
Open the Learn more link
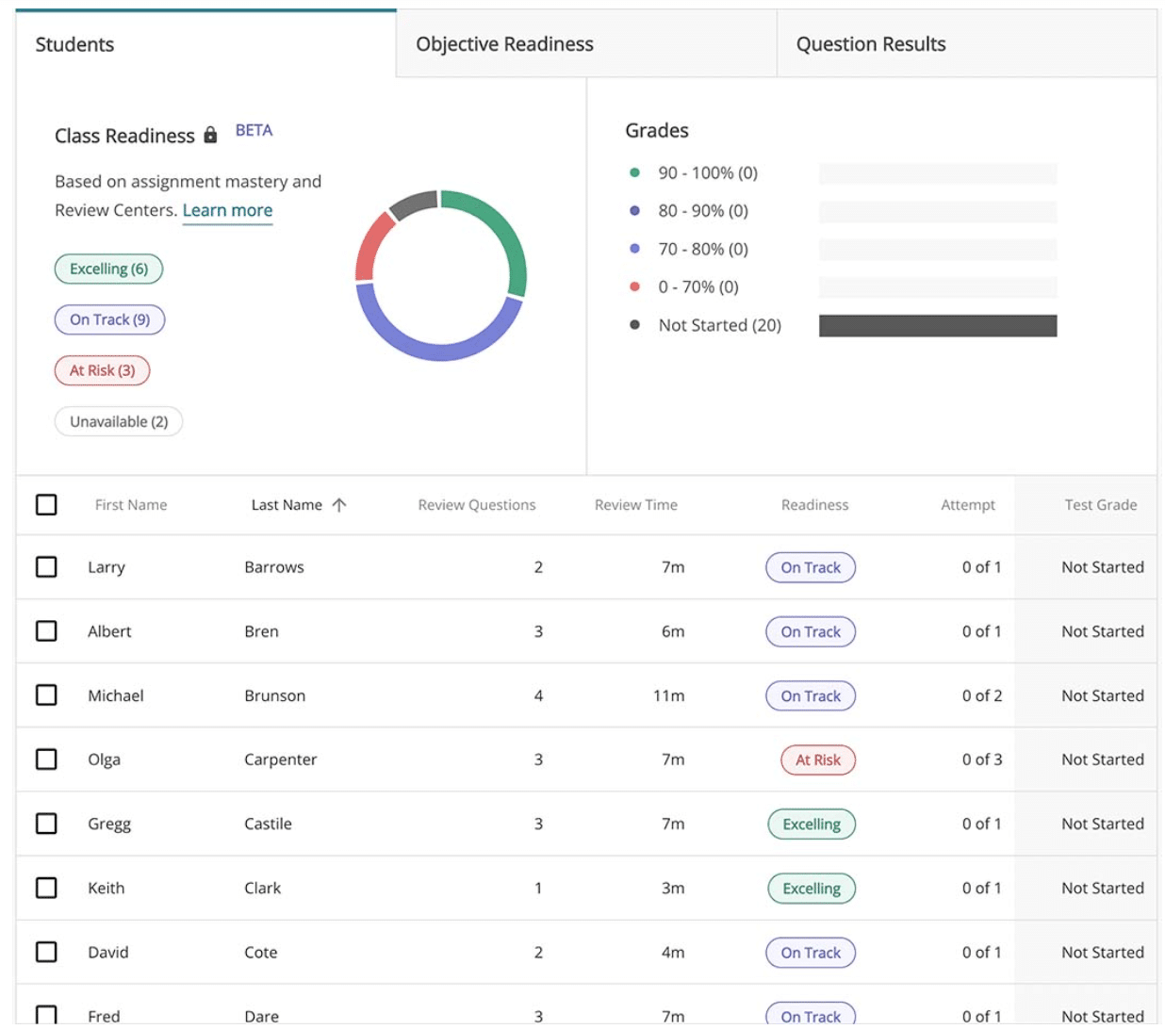(x=226, y=210)
